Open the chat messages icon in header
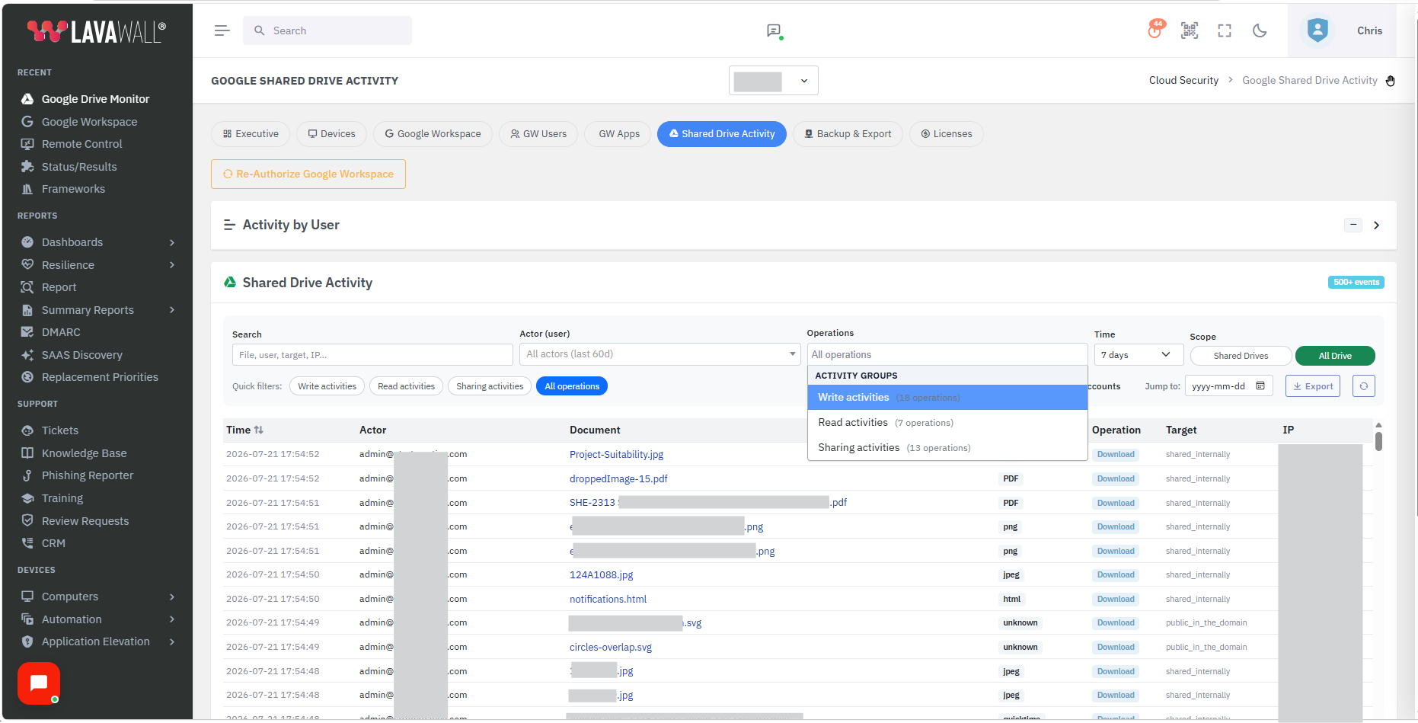The image size is (1418, 723). 774,30
